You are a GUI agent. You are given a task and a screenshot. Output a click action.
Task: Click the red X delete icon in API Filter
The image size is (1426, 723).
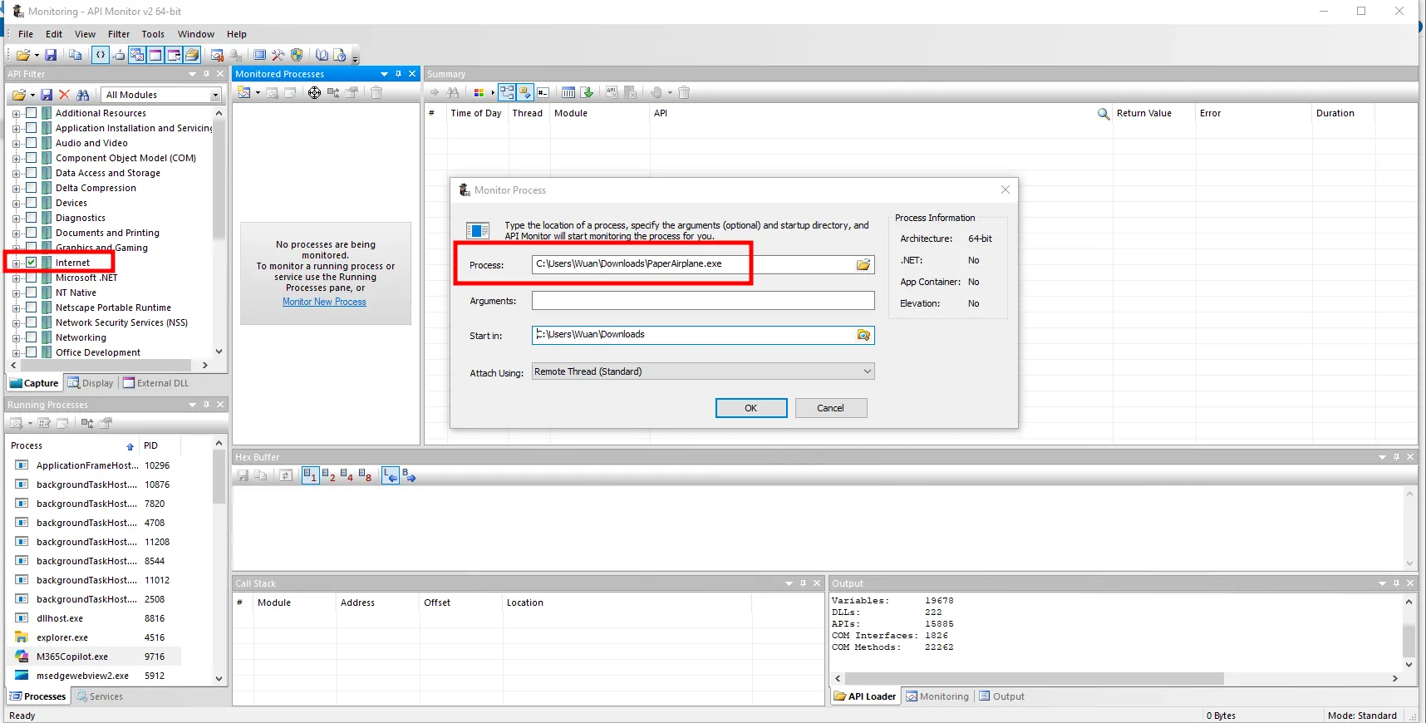(x=65, y=95)
